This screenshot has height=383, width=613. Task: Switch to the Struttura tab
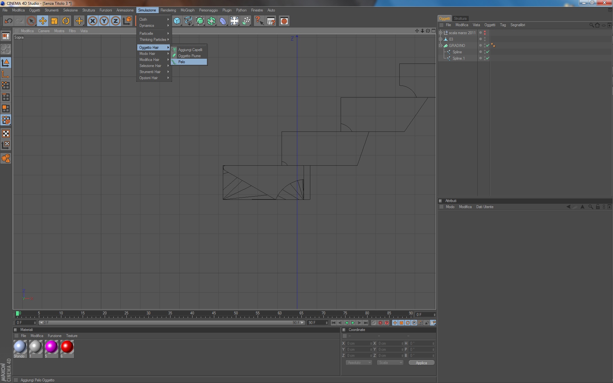tap(460, 19)
